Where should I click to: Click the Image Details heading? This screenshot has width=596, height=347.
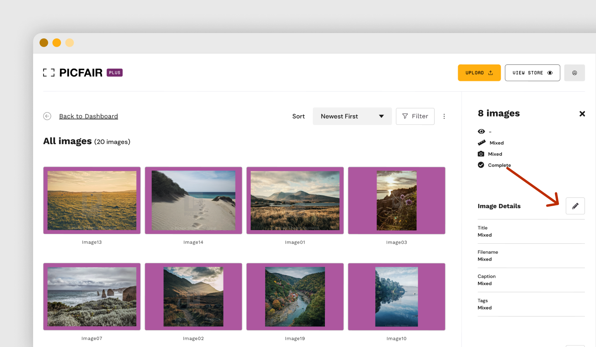coord(499,206)
